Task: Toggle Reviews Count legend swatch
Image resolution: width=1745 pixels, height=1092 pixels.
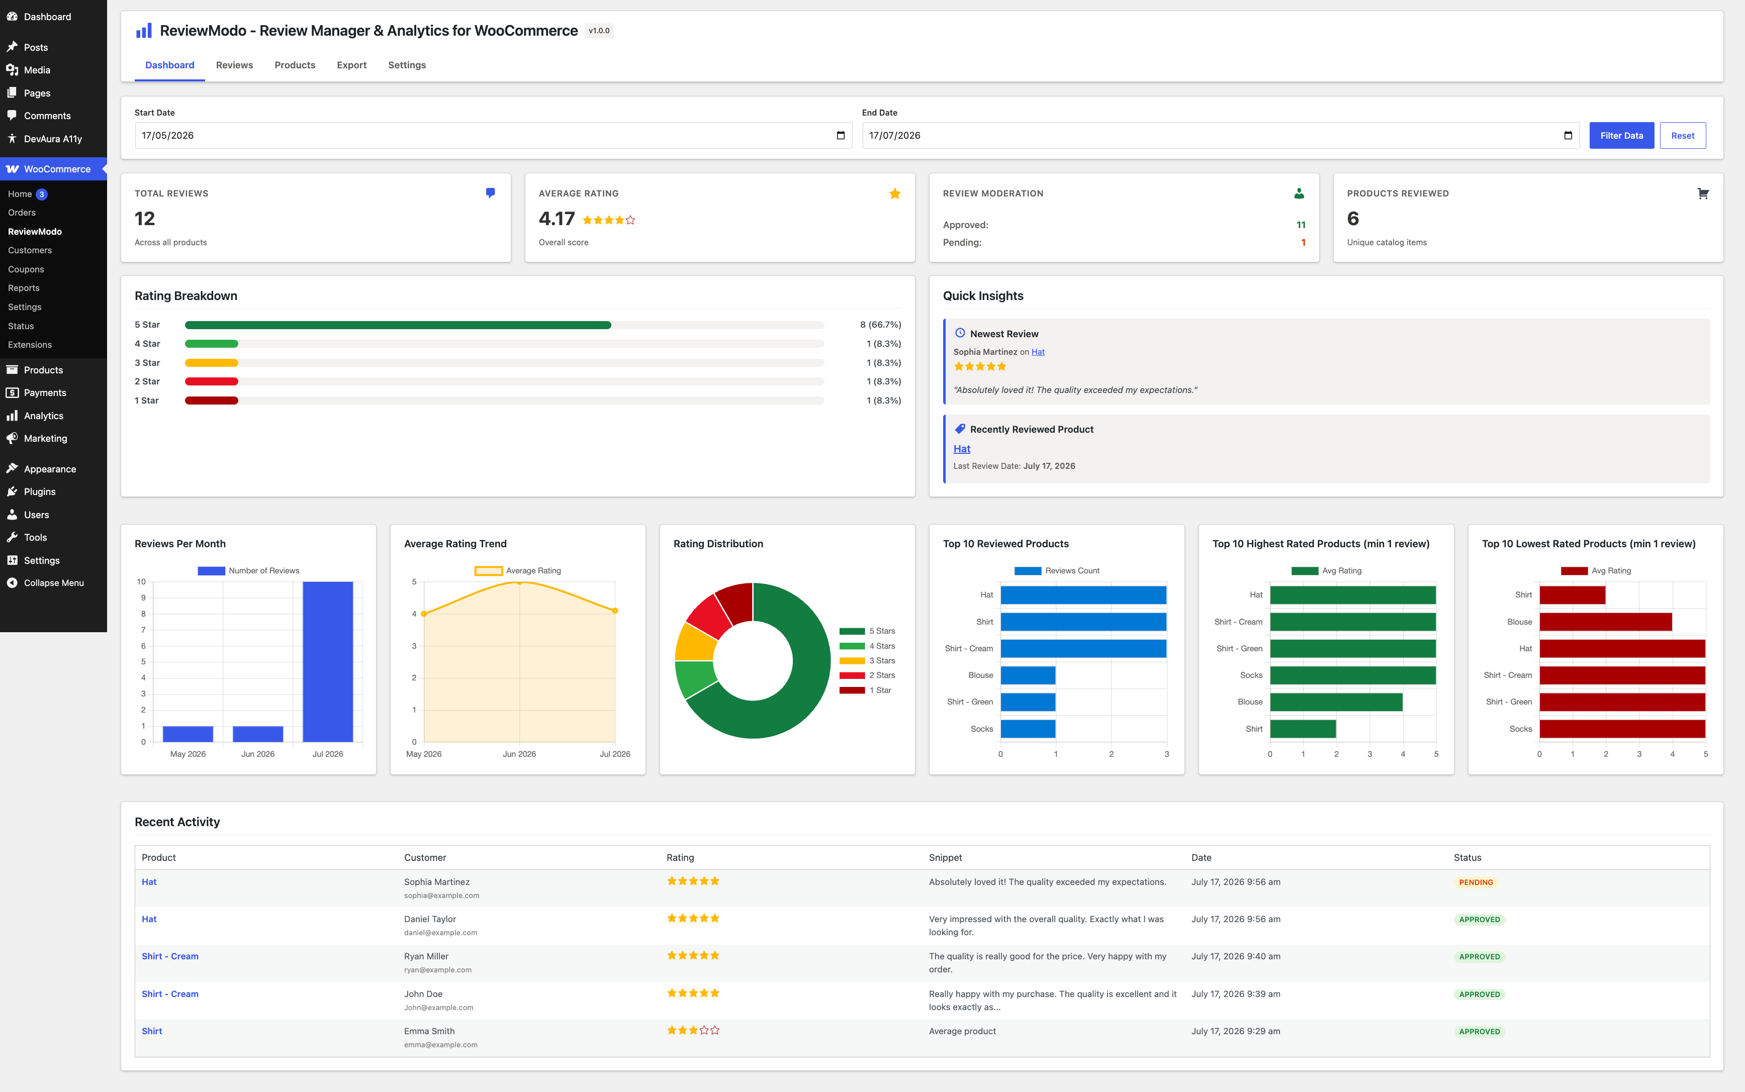Action: (1028, 570)
